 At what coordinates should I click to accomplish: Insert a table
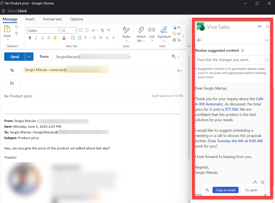[x=174, y=40]
